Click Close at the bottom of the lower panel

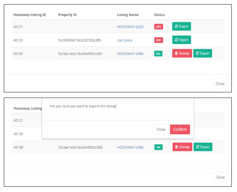pos(220,177)
